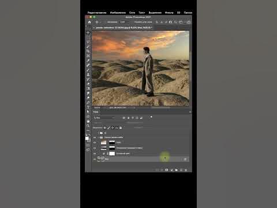Open workspace switcher dropdown in options bar
Screen dimensions: 277x208
[181, 22]
